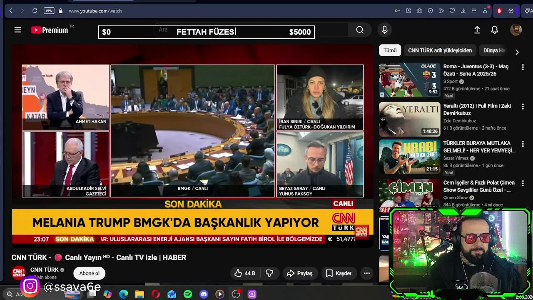Open Spotify from the taskbar
This screenshot has height=300, width=533.
(x=188, y=294)
